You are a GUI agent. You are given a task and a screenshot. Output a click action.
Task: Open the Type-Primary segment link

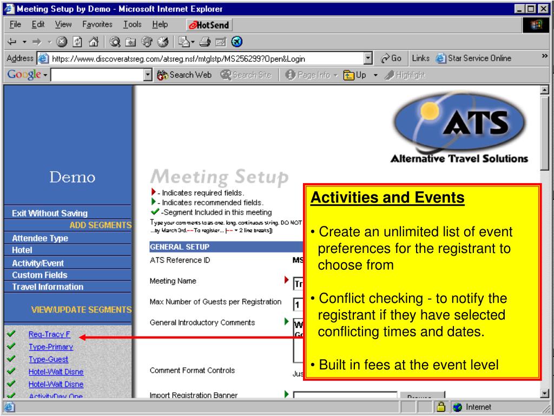click(x=51, y=347)
